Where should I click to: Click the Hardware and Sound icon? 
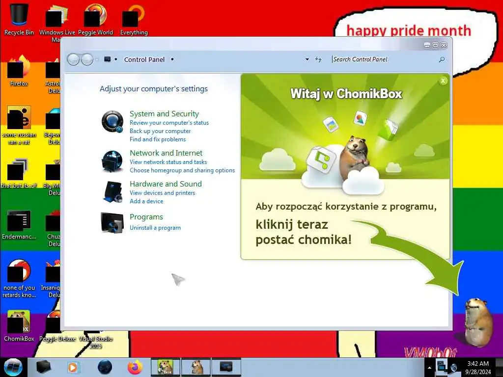click(112, 192)
